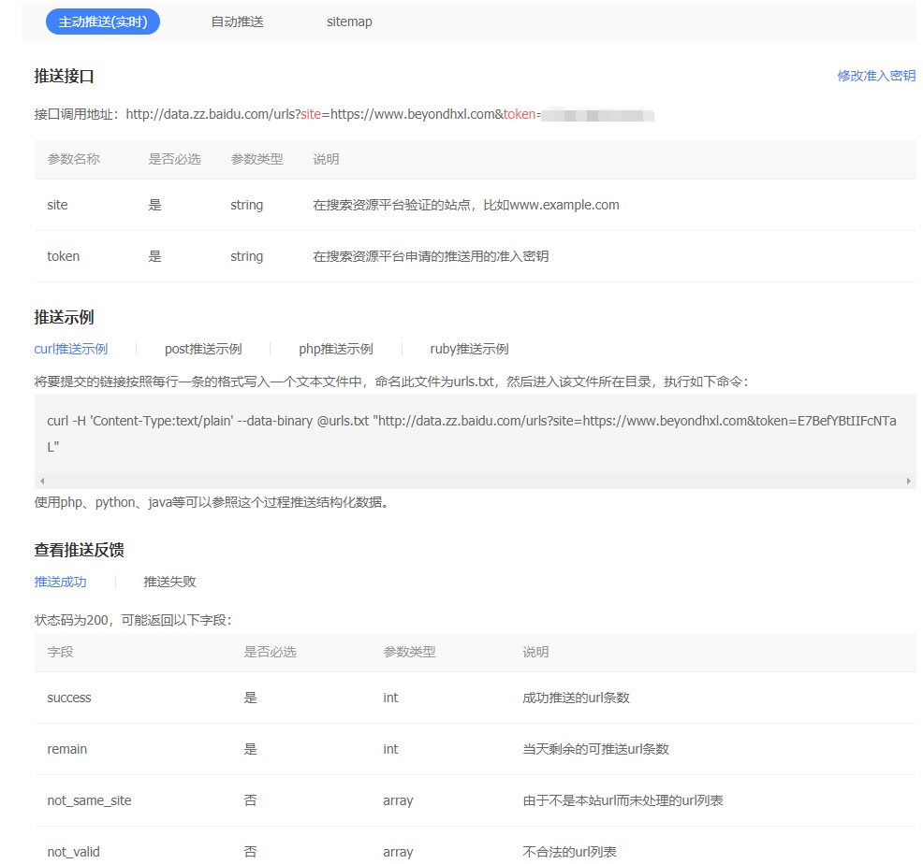View the 推送成功 feedback tab

pos(61,582)
